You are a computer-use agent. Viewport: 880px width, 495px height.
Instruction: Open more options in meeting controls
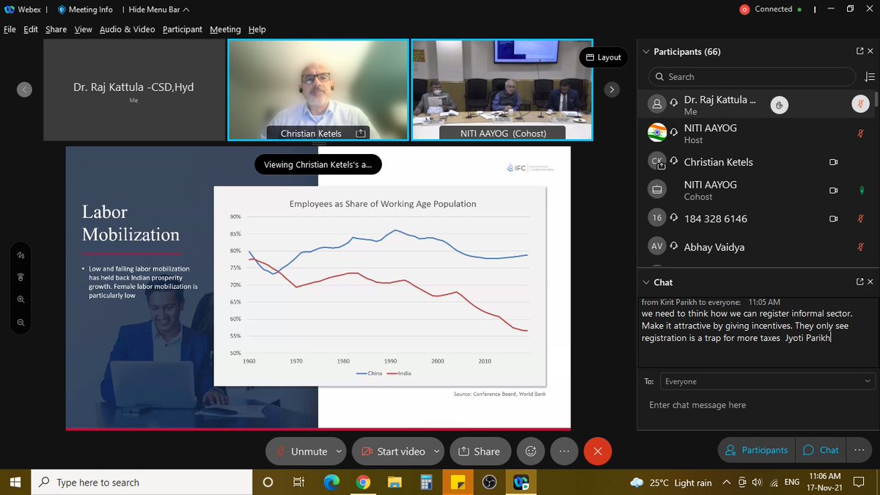click(564, 451)
